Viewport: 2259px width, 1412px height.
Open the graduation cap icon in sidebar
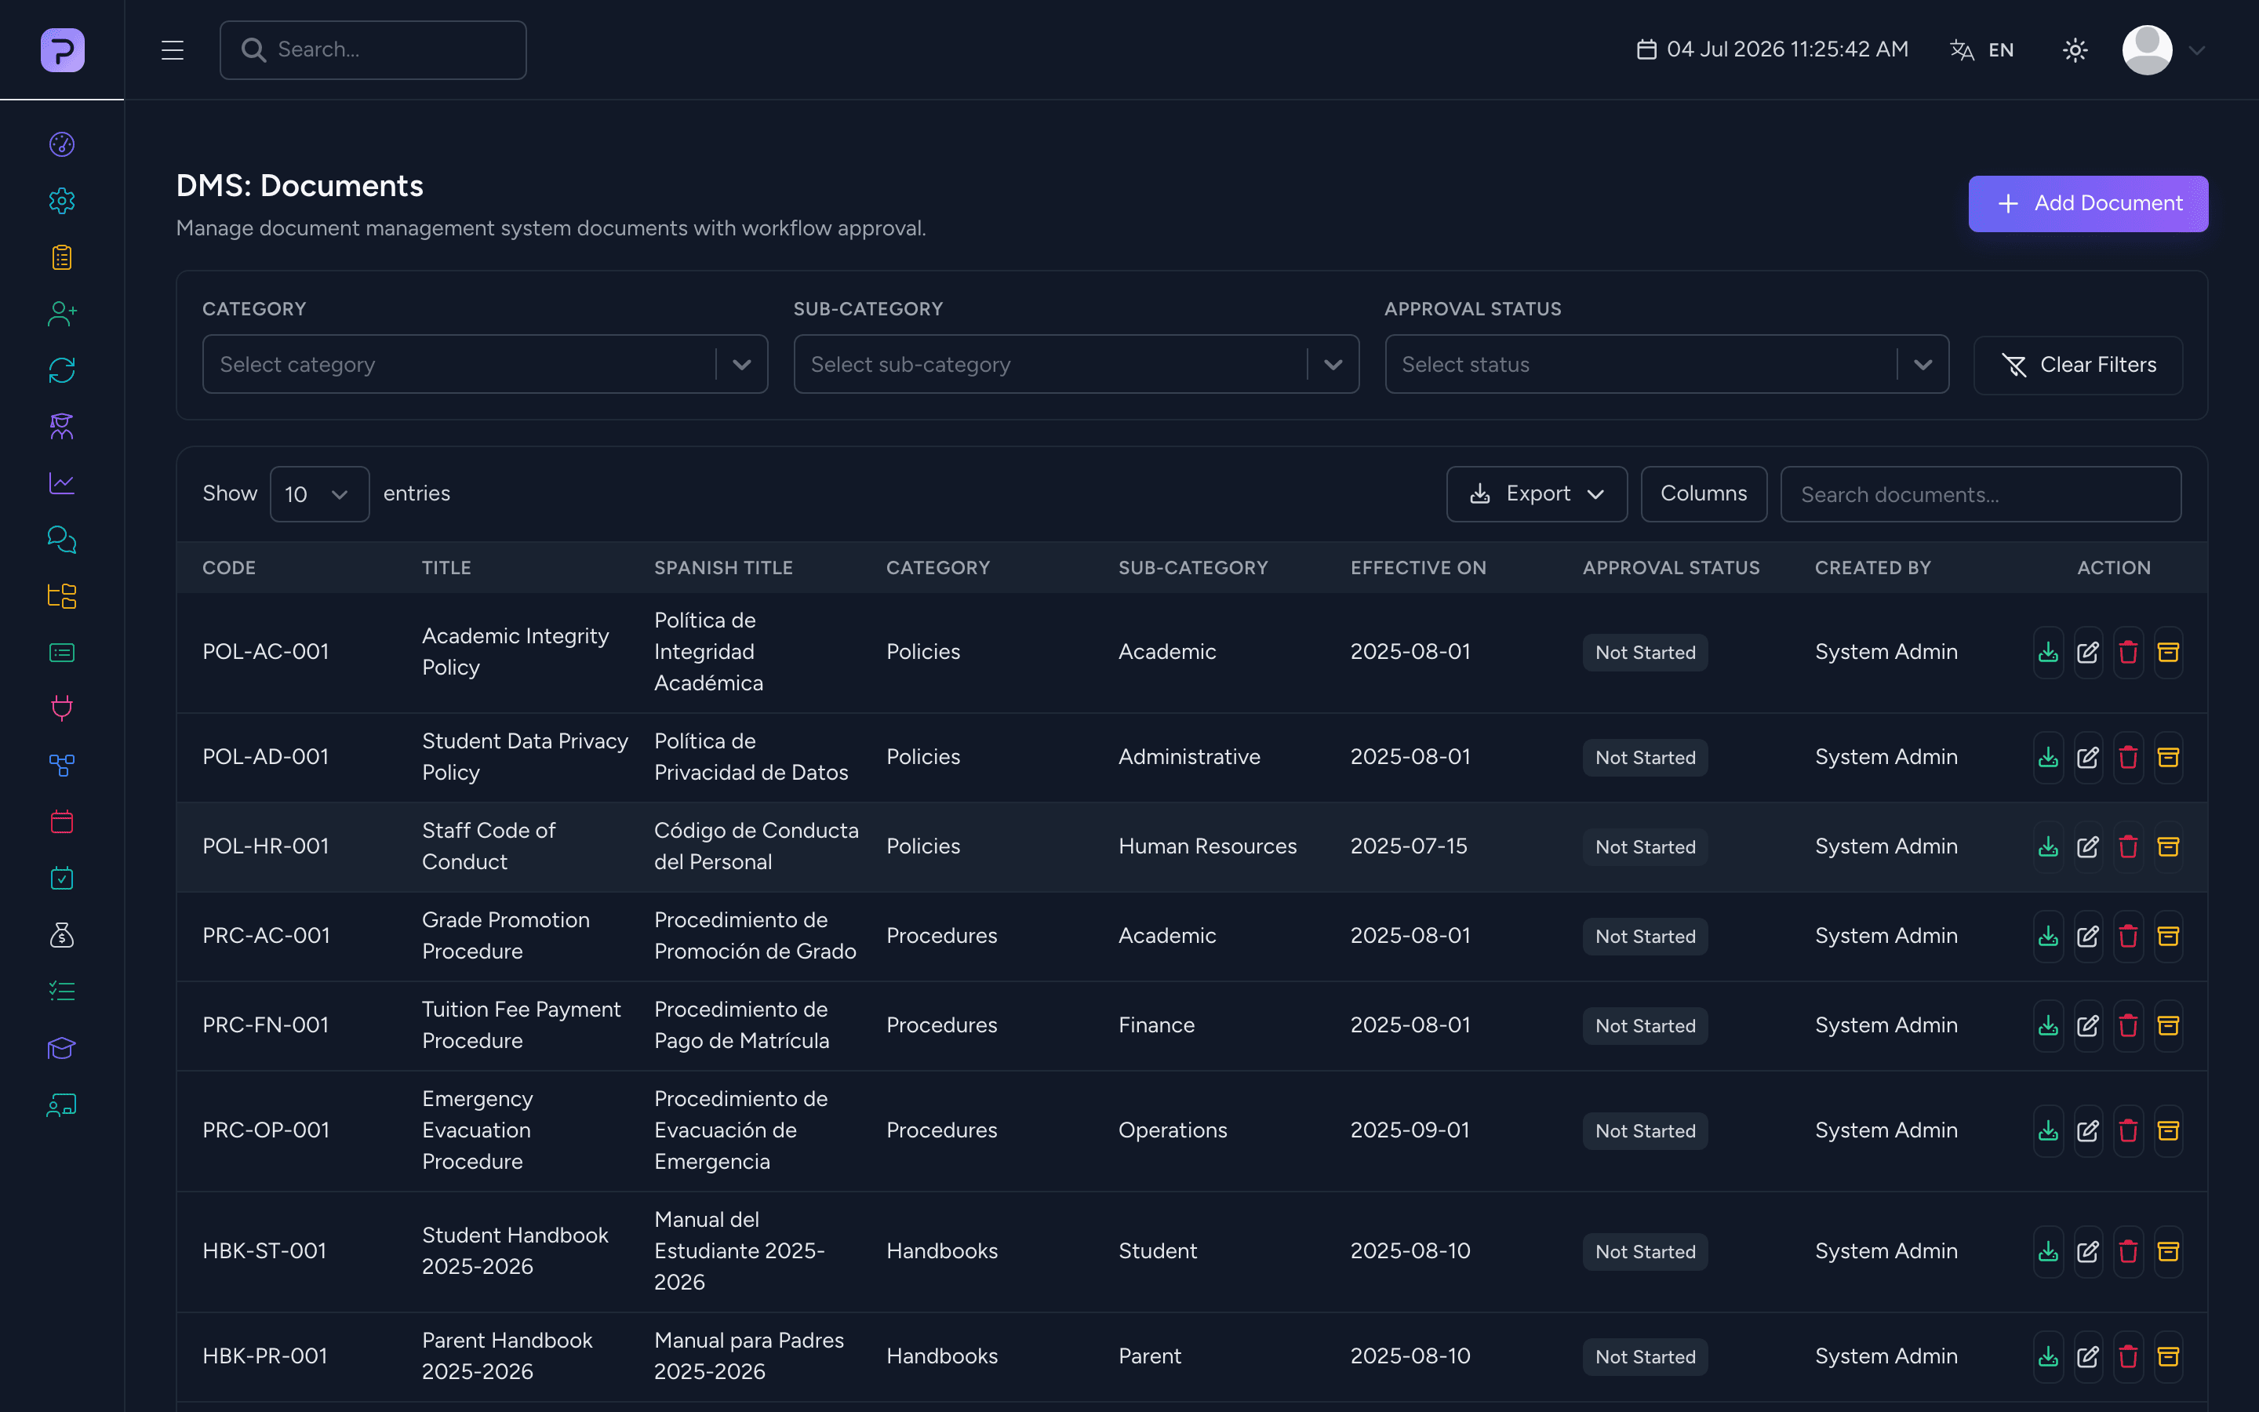[x=62, y=1048]
